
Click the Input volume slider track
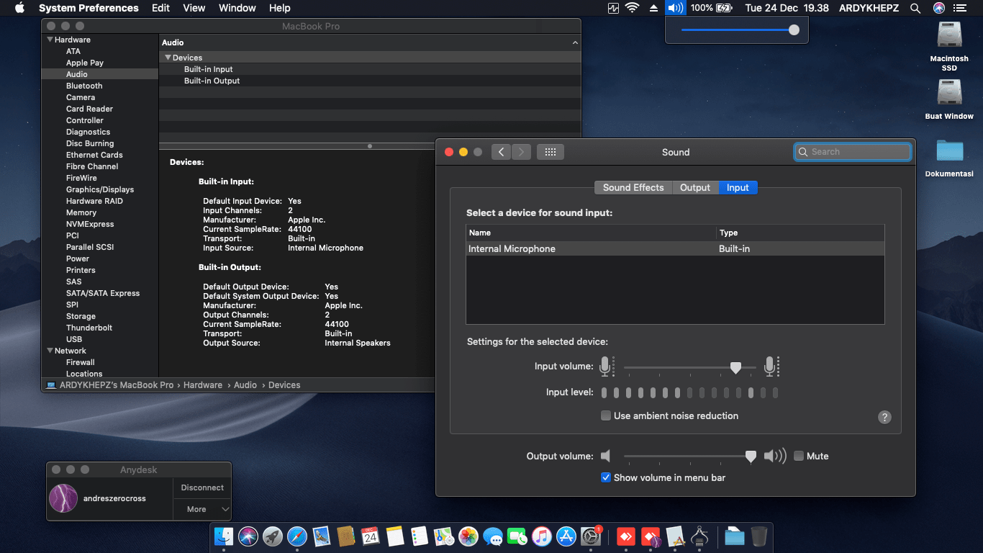pos(676,368)
